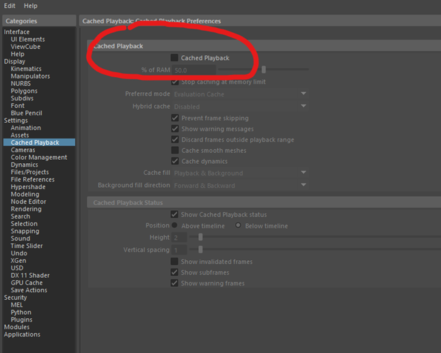Select Assets category

20,135
